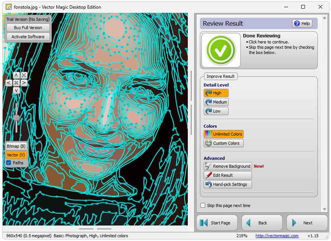The image size is (331, 241).
Task: Uncheck the Paths checkbox
Action: coord(9,163)
